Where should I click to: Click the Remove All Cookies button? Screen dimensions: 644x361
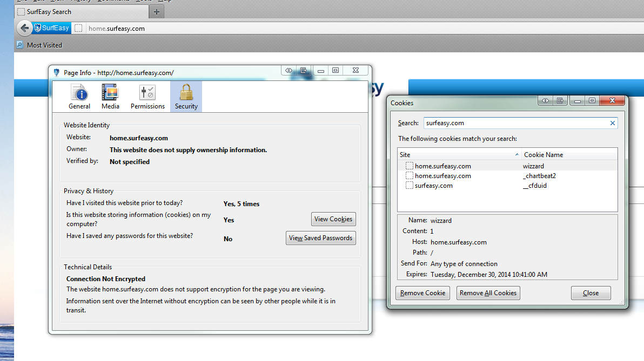point(488,293)
